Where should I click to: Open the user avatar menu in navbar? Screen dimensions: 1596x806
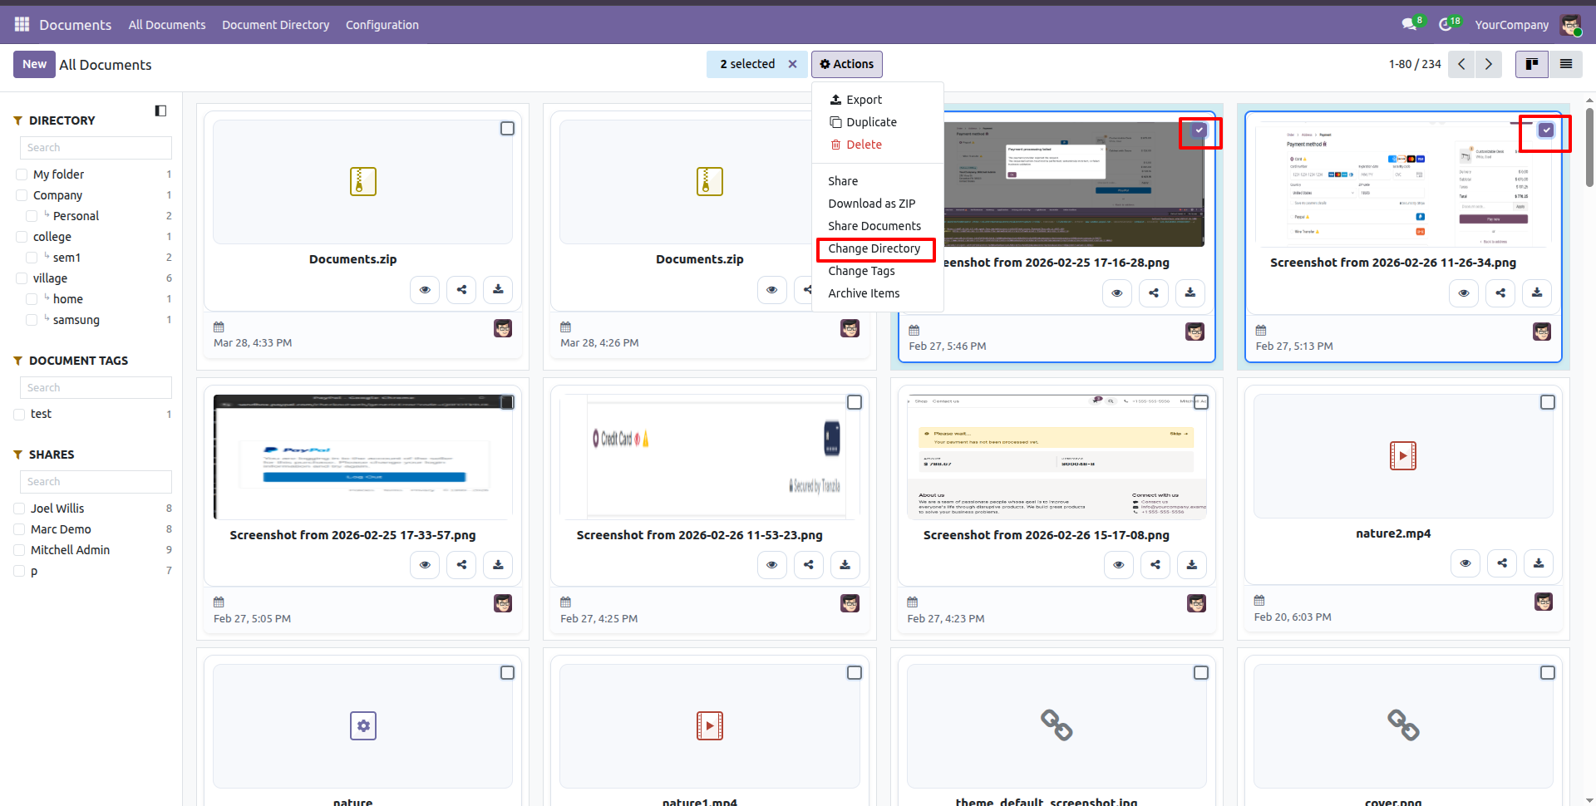1569,24
